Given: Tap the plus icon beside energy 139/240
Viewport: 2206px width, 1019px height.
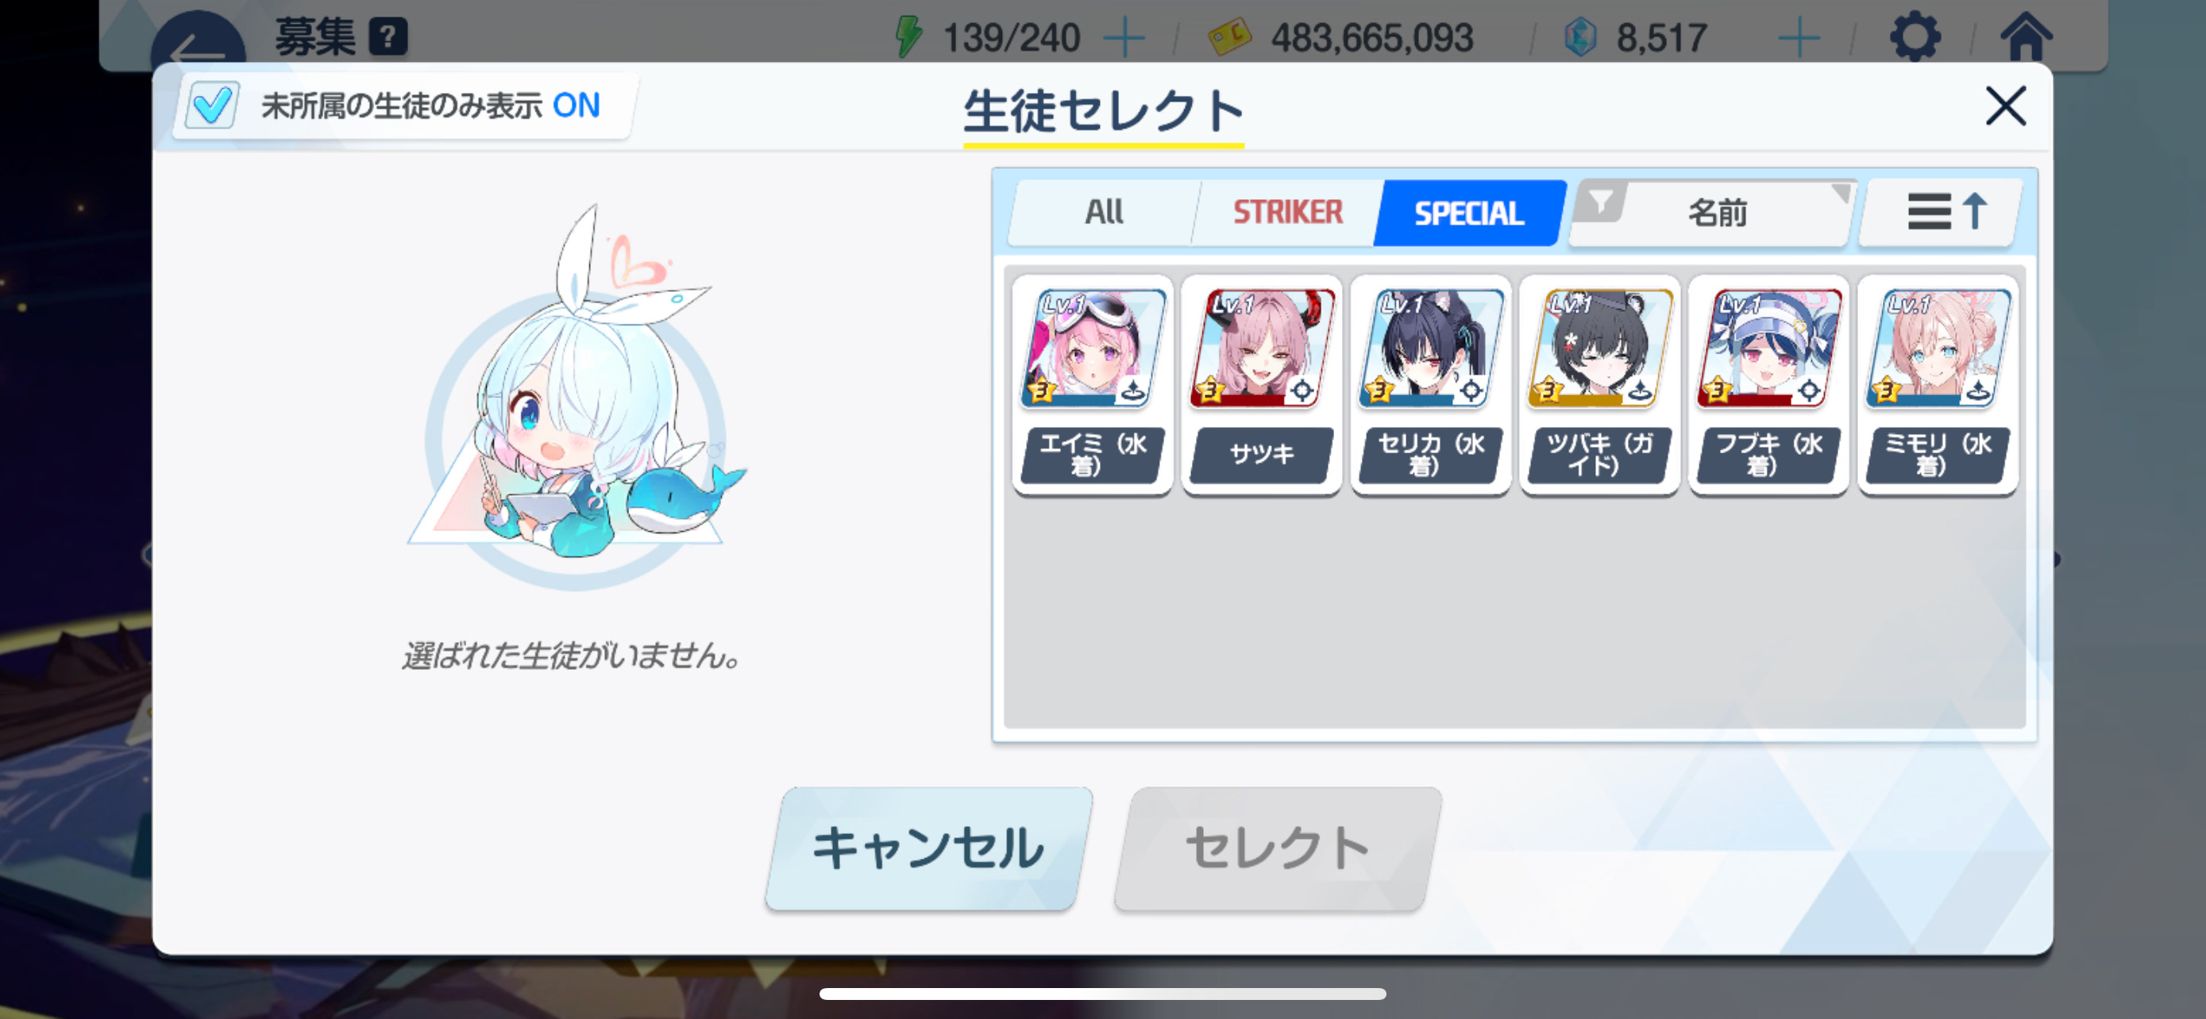Looking at the screenshot, I should coord(1124,39).
